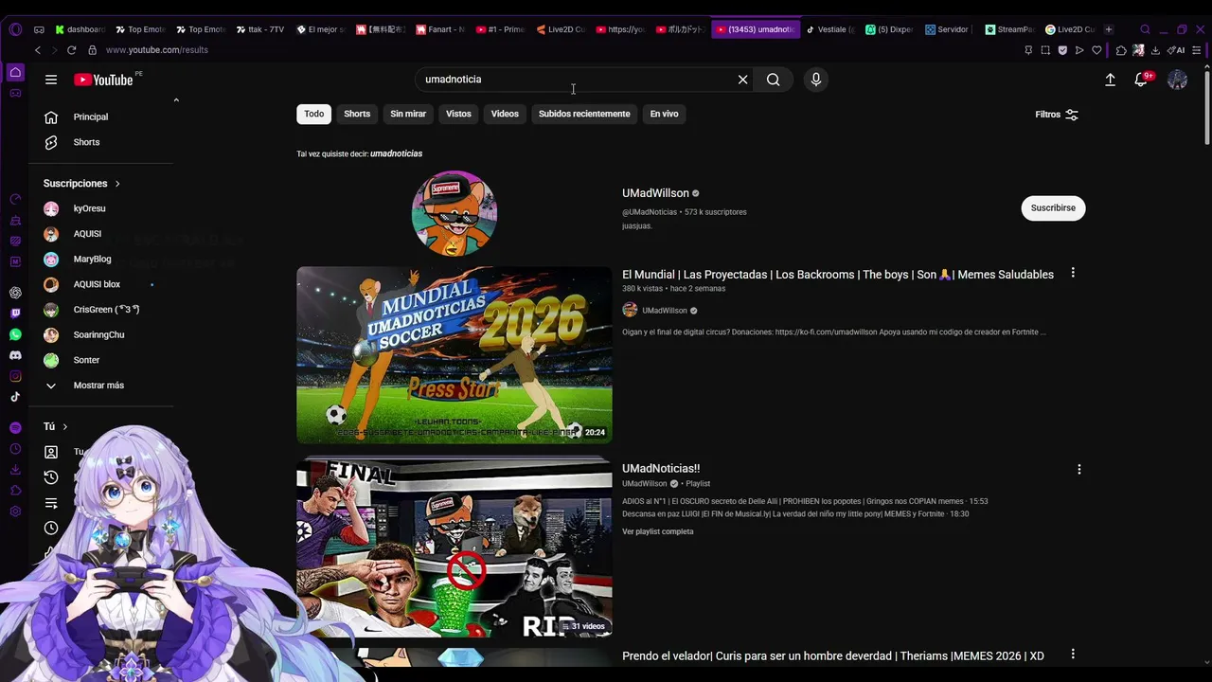Open the El Mundial video title
1212x682 pixels.
coord(838,275)
